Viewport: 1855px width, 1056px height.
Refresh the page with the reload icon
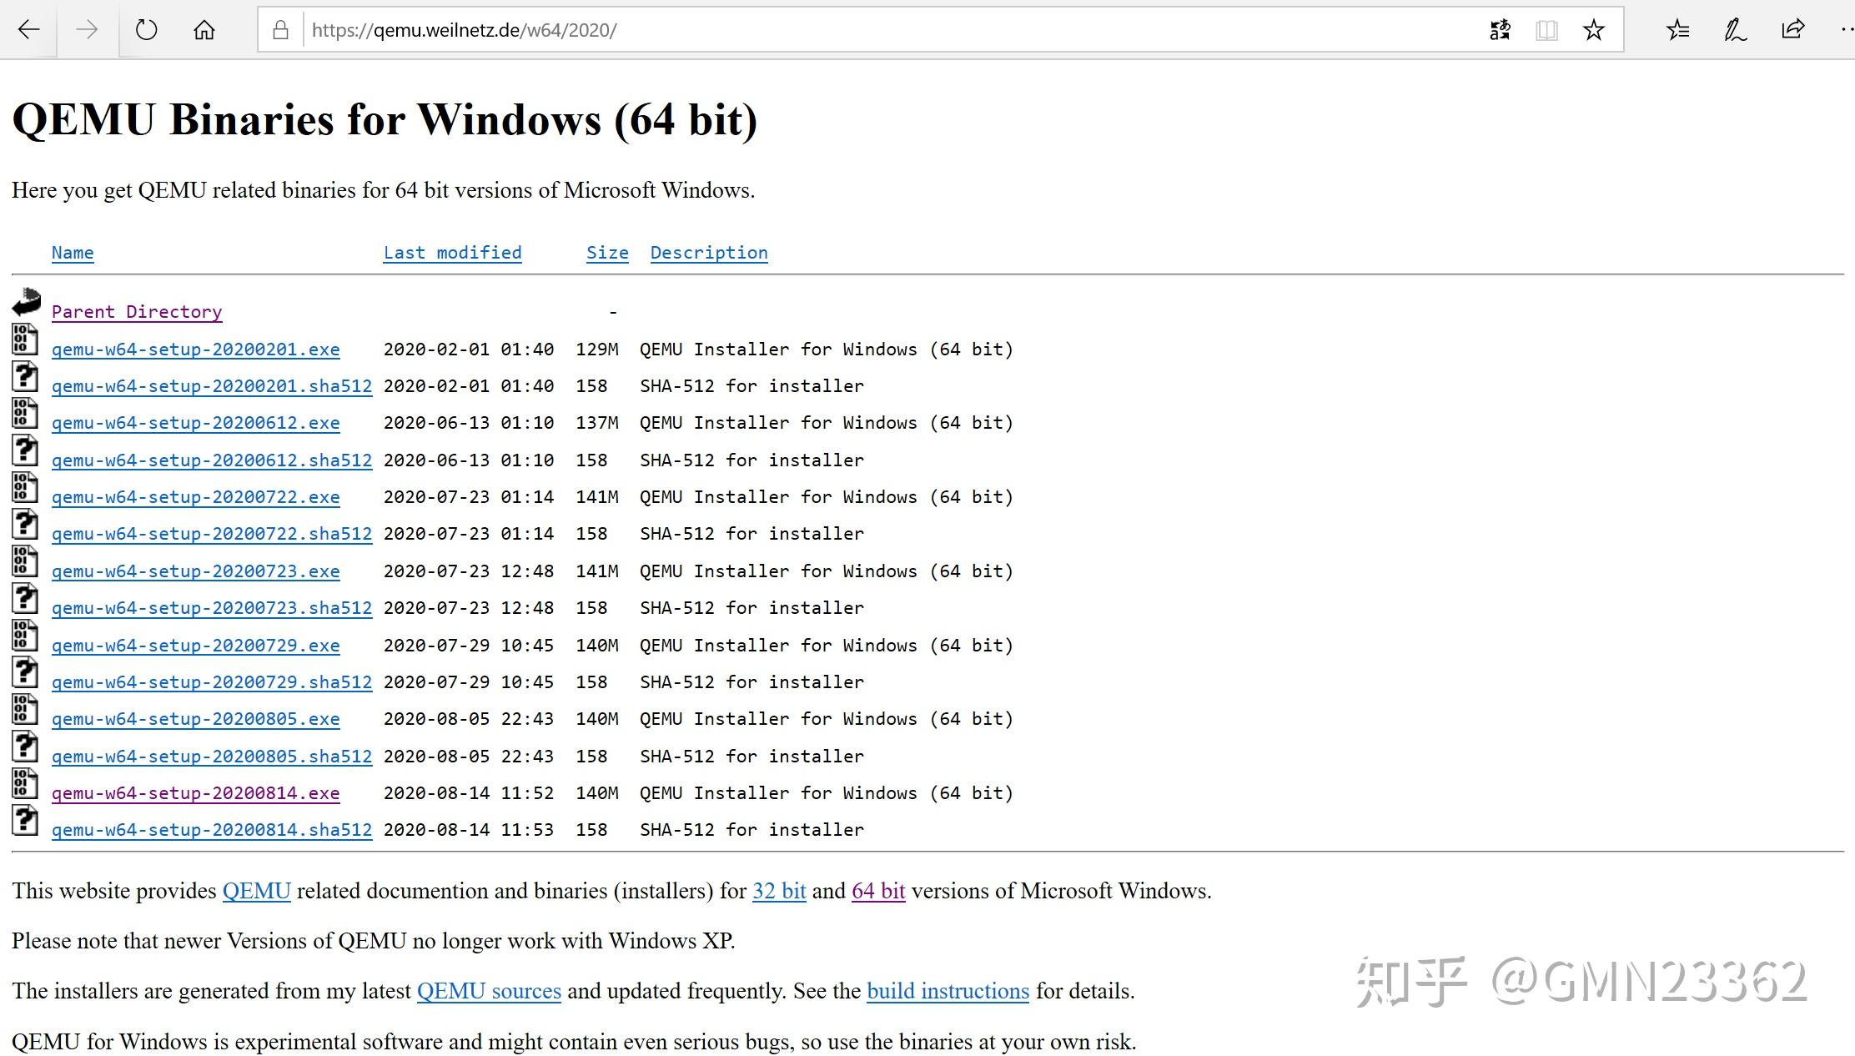pyautogui.click(x=146, y=29)
